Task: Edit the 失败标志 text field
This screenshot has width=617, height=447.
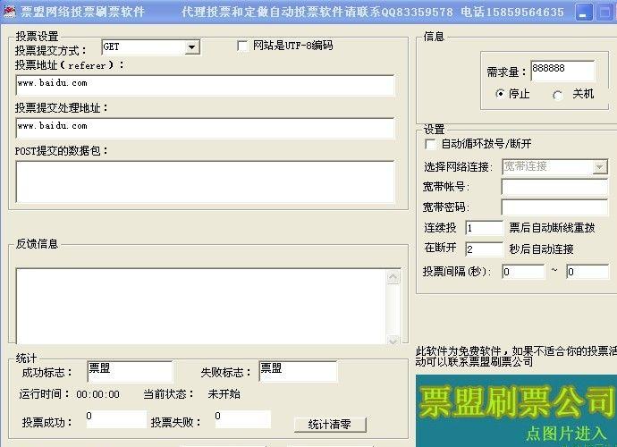Action: [x=297, y=371]
